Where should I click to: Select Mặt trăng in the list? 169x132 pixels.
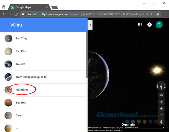(x=43, y=90)
